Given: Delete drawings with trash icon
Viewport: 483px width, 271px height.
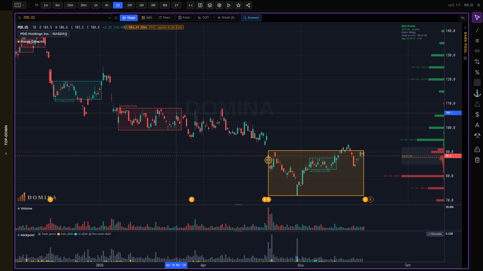Looking at the screenshot, I should click(x=477, y=160).
